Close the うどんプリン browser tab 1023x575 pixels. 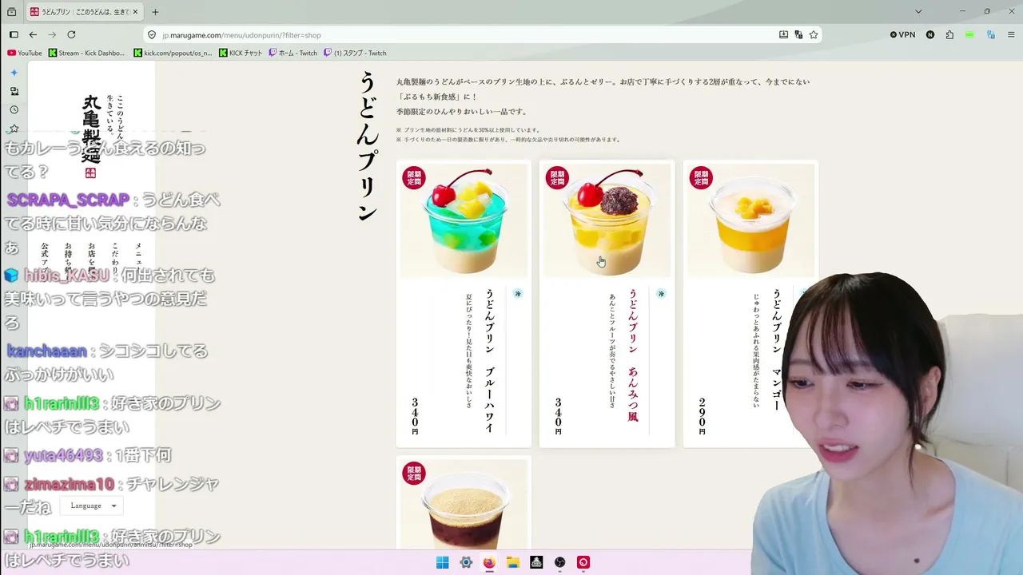tap(137, 12)
